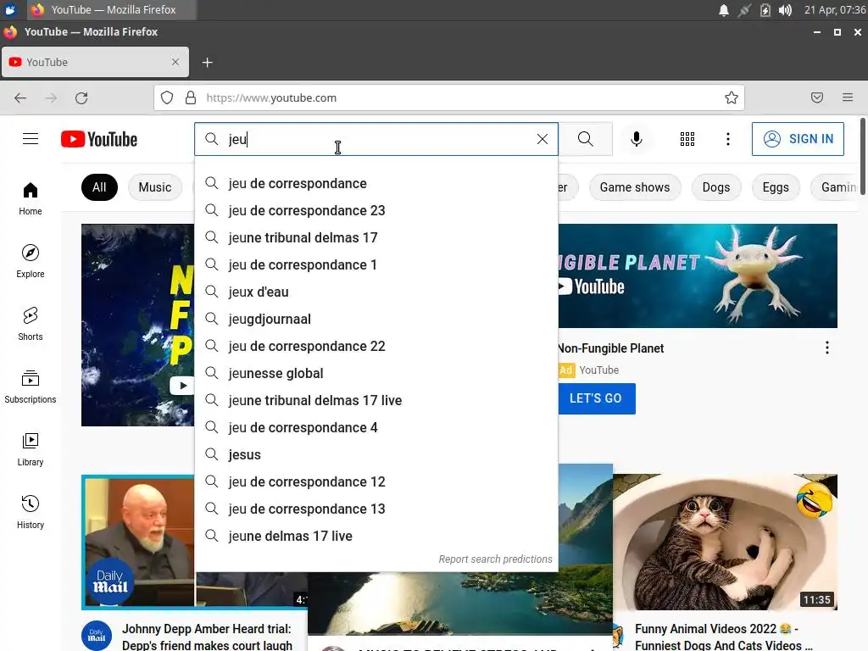Open Johnny Depp Amber Heard trial video title
Screen dimensions: 868x651
(207, 637)
